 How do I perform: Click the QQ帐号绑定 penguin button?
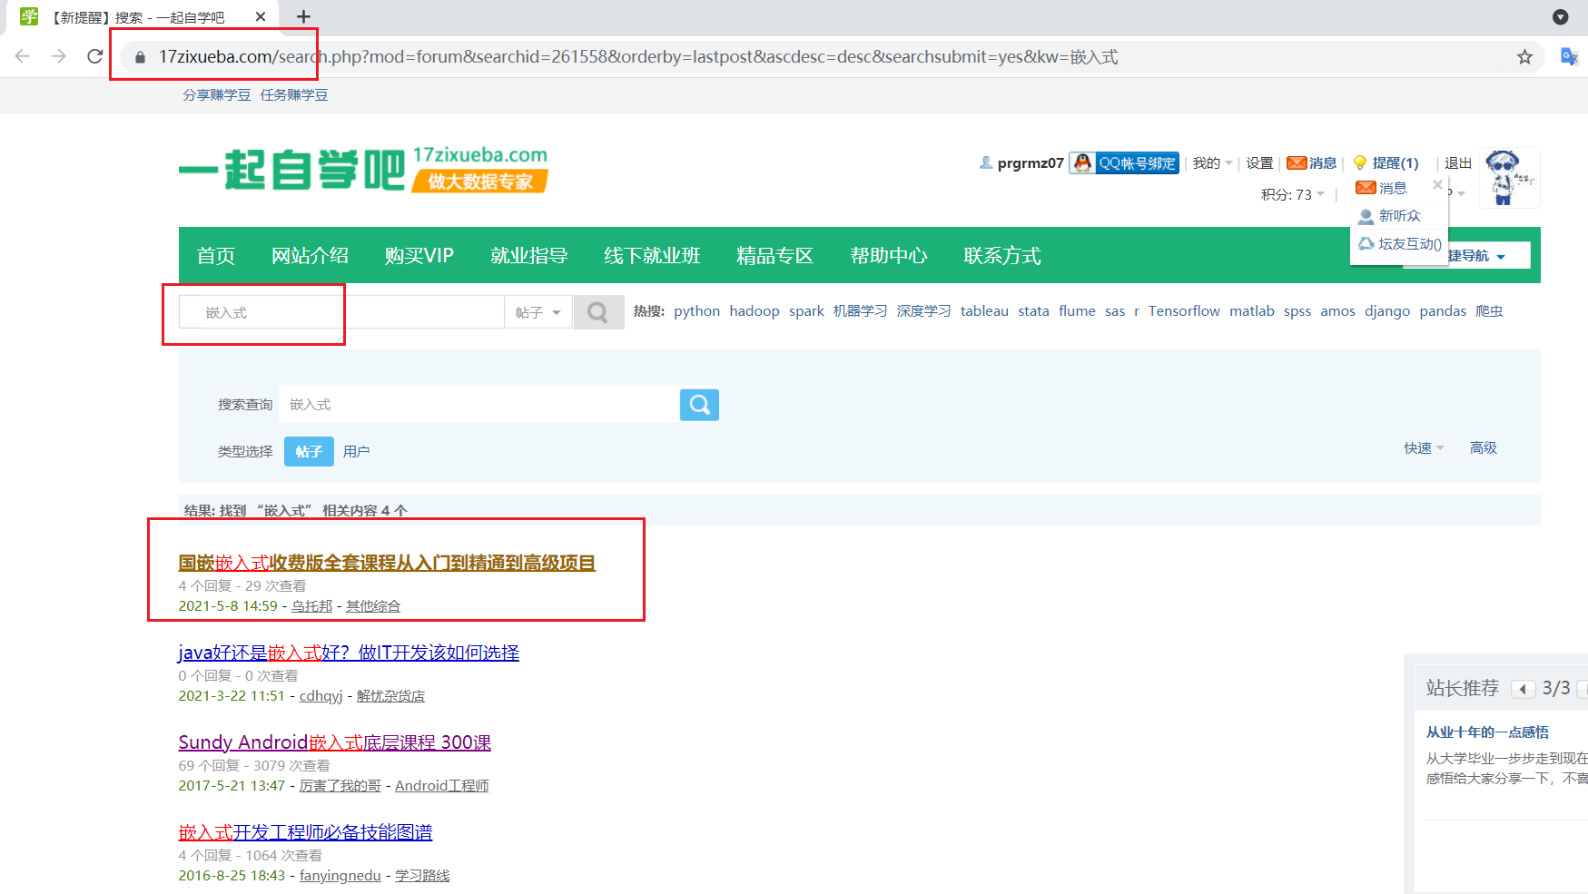point(1124,163)
